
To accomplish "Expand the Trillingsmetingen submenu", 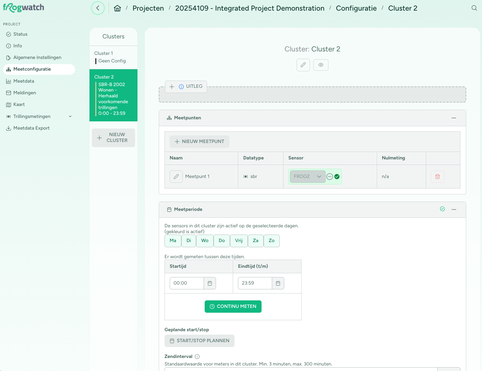I will tap(70, 117).
